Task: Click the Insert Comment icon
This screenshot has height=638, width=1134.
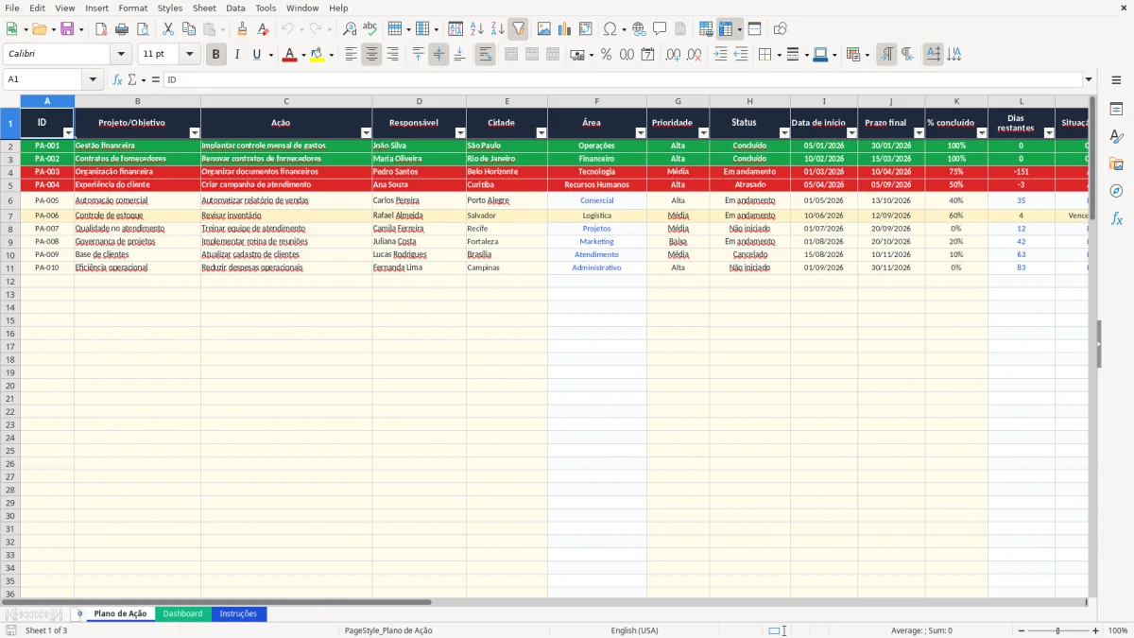Action: [660, 29]
